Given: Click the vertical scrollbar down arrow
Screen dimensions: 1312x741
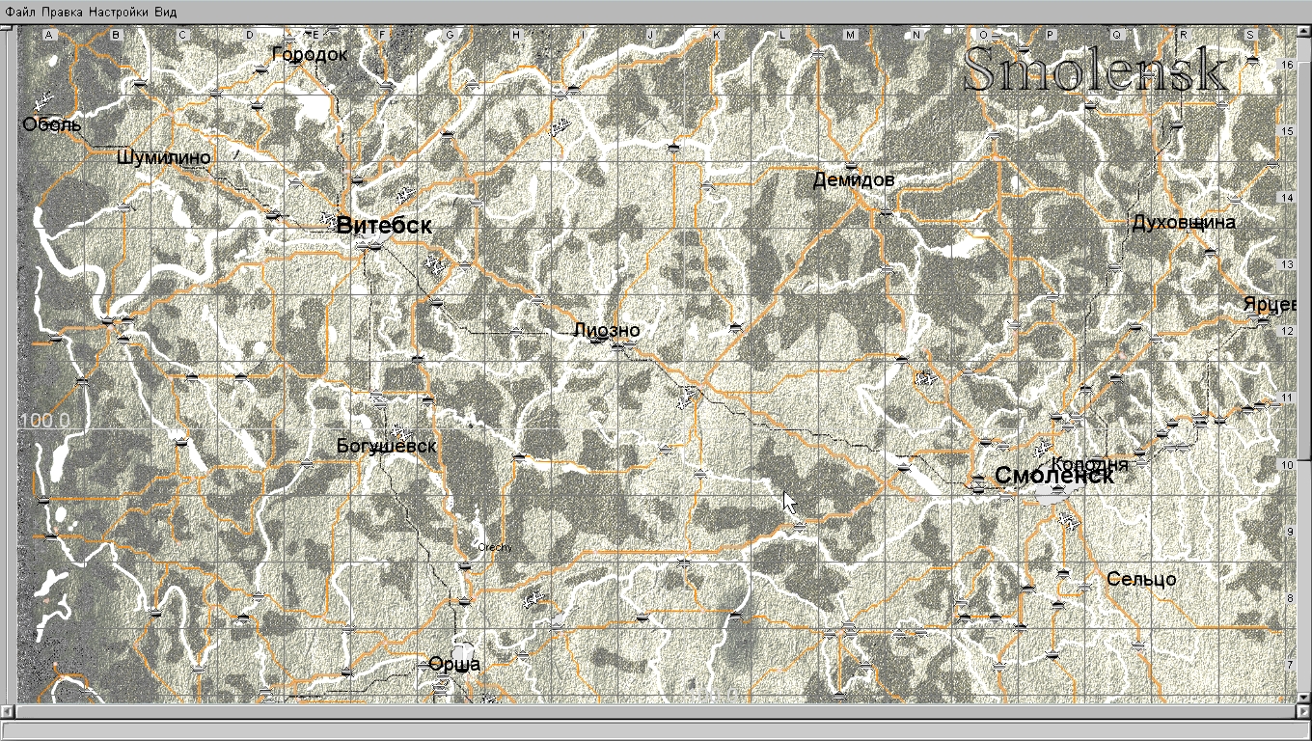Looking at the screenshot, I should pyautogui.click(x=1304, y=697).
